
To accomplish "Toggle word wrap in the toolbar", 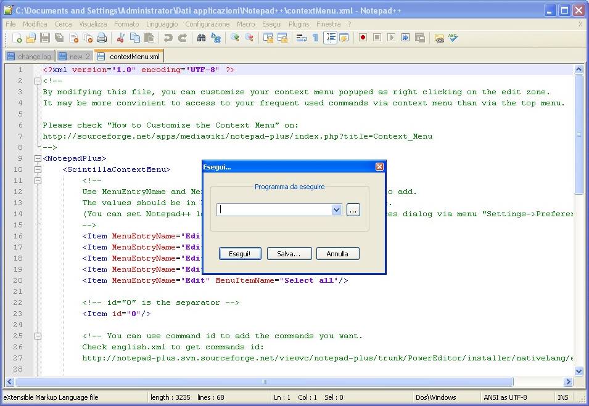I will [301, 38].
